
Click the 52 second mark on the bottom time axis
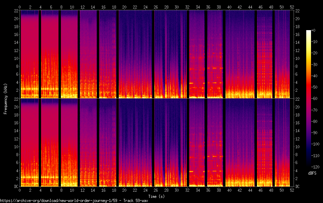click(x=292, y=190)
